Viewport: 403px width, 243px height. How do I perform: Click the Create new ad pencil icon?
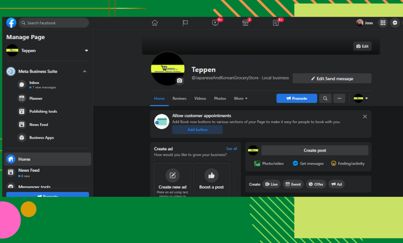173,175
